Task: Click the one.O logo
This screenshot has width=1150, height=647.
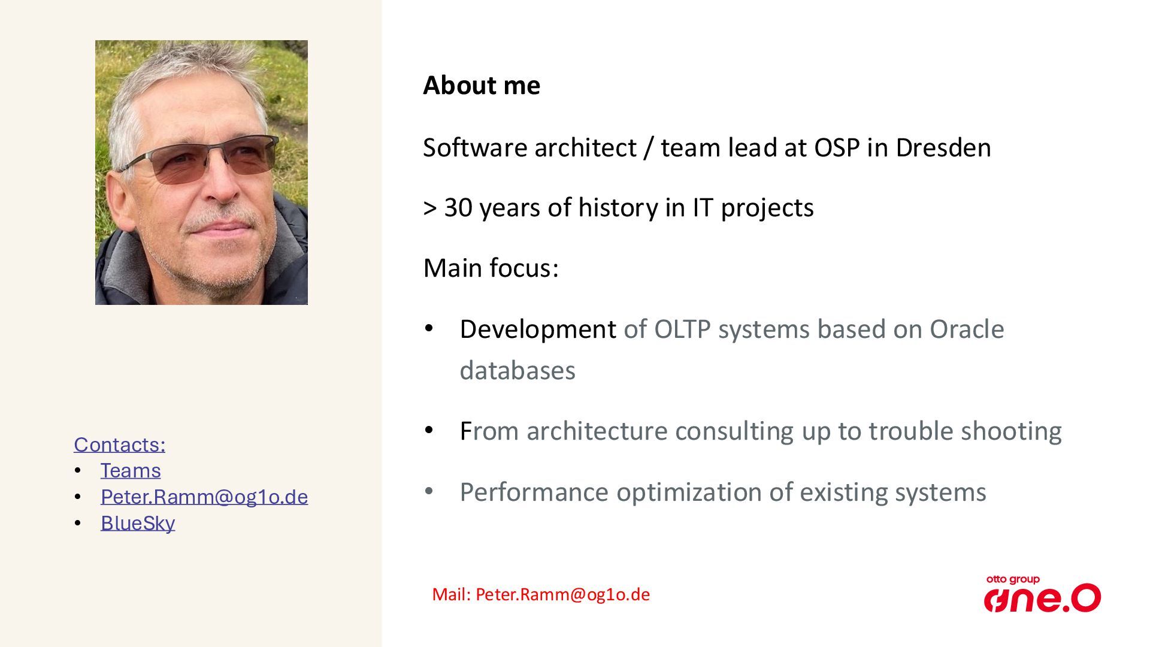Action: pos(1042,598)
